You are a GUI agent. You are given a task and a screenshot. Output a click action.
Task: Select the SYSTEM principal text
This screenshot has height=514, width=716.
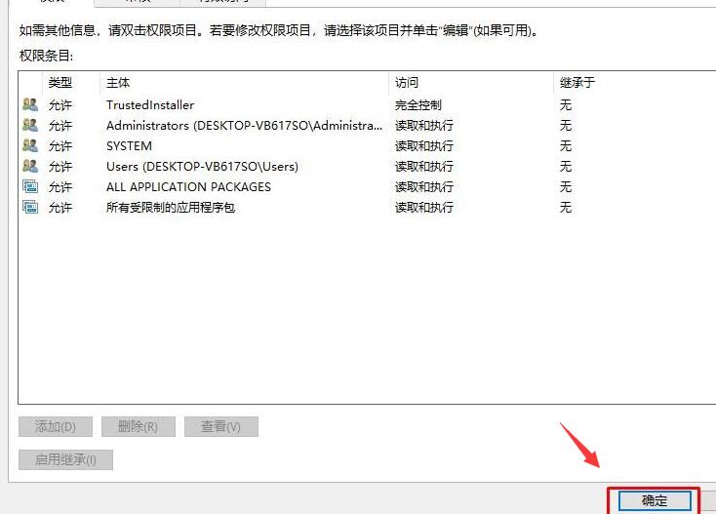[x=129, y=146]
